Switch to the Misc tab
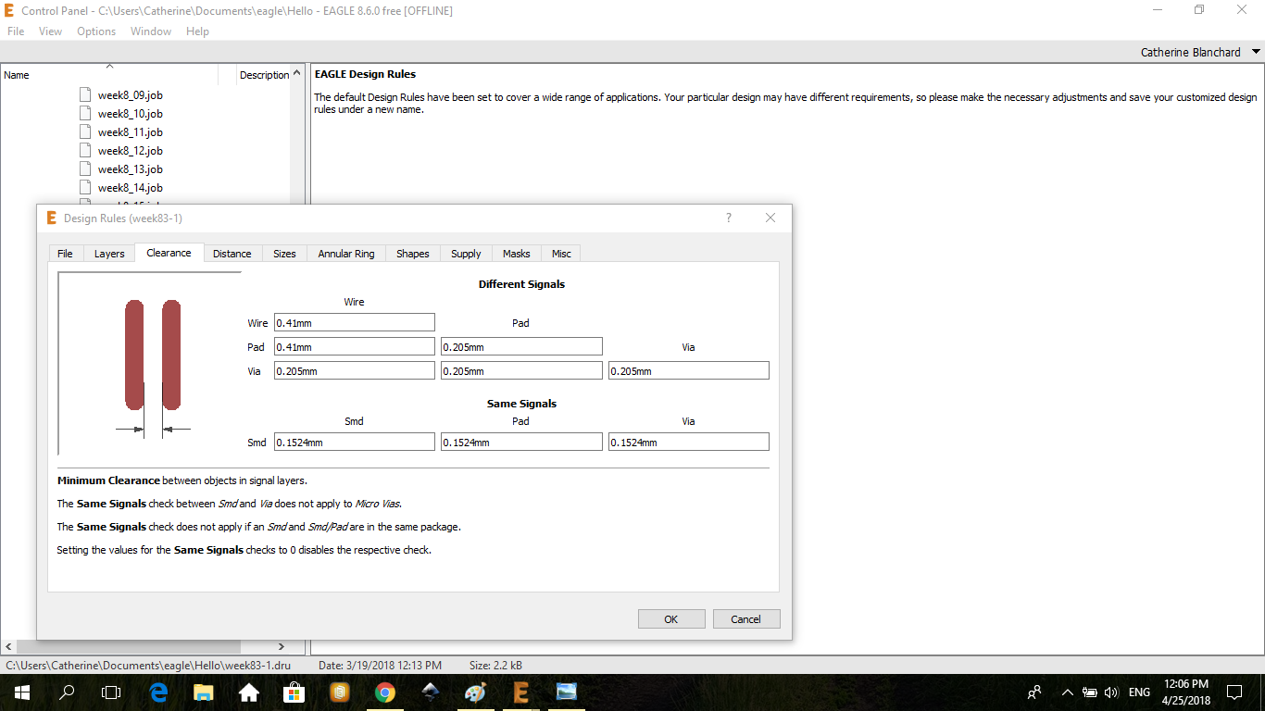The width and height of the screenshot is (1265, 711). [561, 254]
